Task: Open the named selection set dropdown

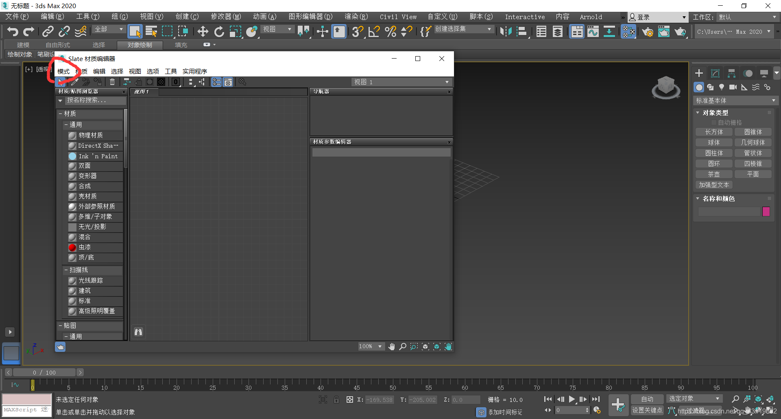Action: 464,29
